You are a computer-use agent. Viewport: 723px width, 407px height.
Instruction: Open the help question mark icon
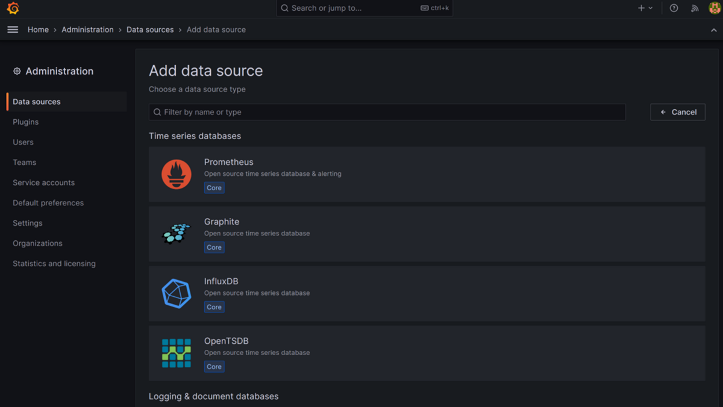(674, 8)
